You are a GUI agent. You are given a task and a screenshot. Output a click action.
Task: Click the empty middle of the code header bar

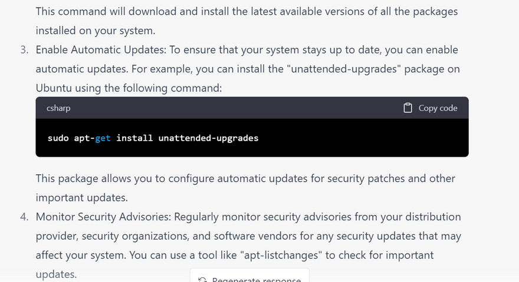(236, 108)
